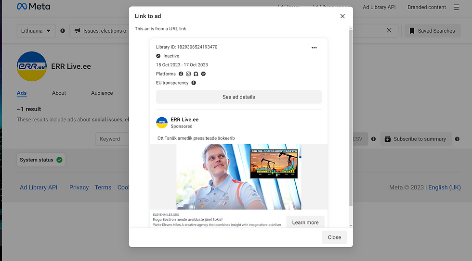The height and width of the screenshot is (261, 472).
Task: Click the info icon beside Lithuania dropdown
Action: coord(63,31)
